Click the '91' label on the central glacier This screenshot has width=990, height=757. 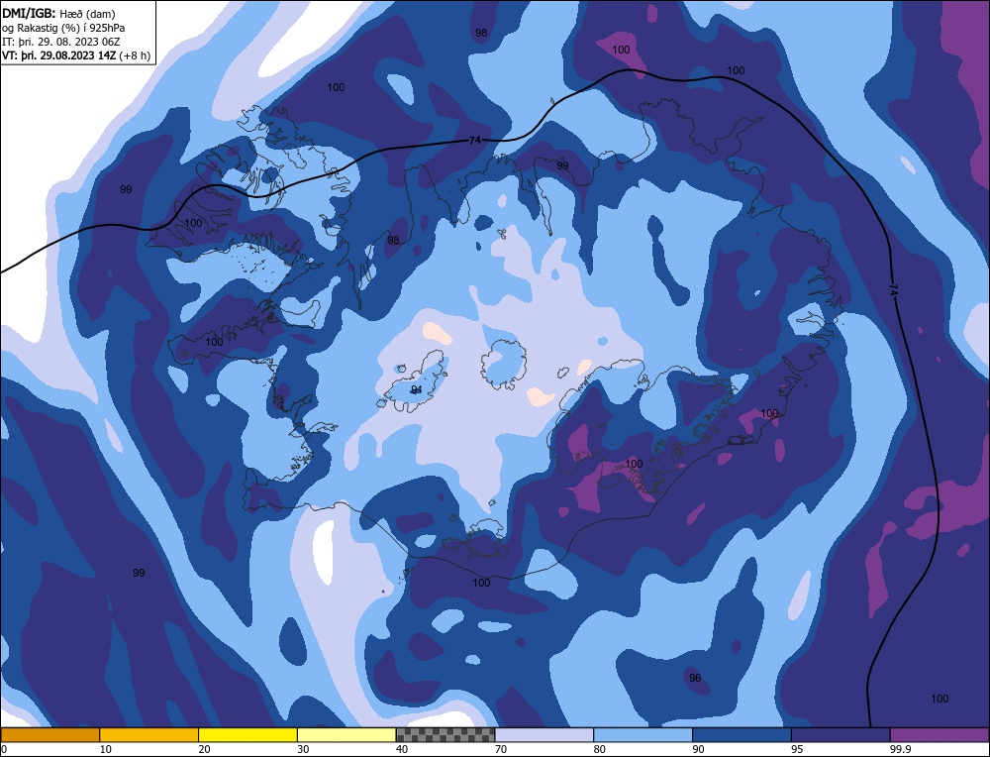click(417, 389)
